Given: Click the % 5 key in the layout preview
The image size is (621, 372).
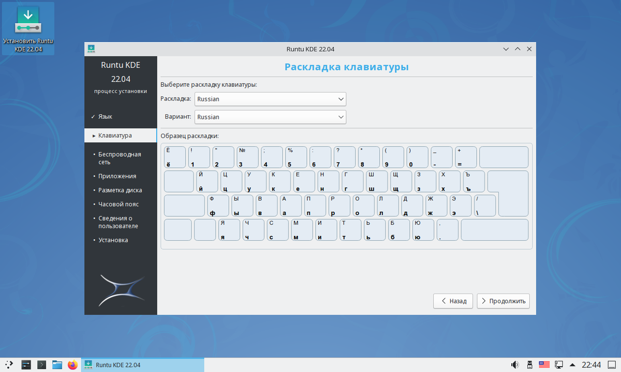Looking at the screenshot, I should 296,157.
